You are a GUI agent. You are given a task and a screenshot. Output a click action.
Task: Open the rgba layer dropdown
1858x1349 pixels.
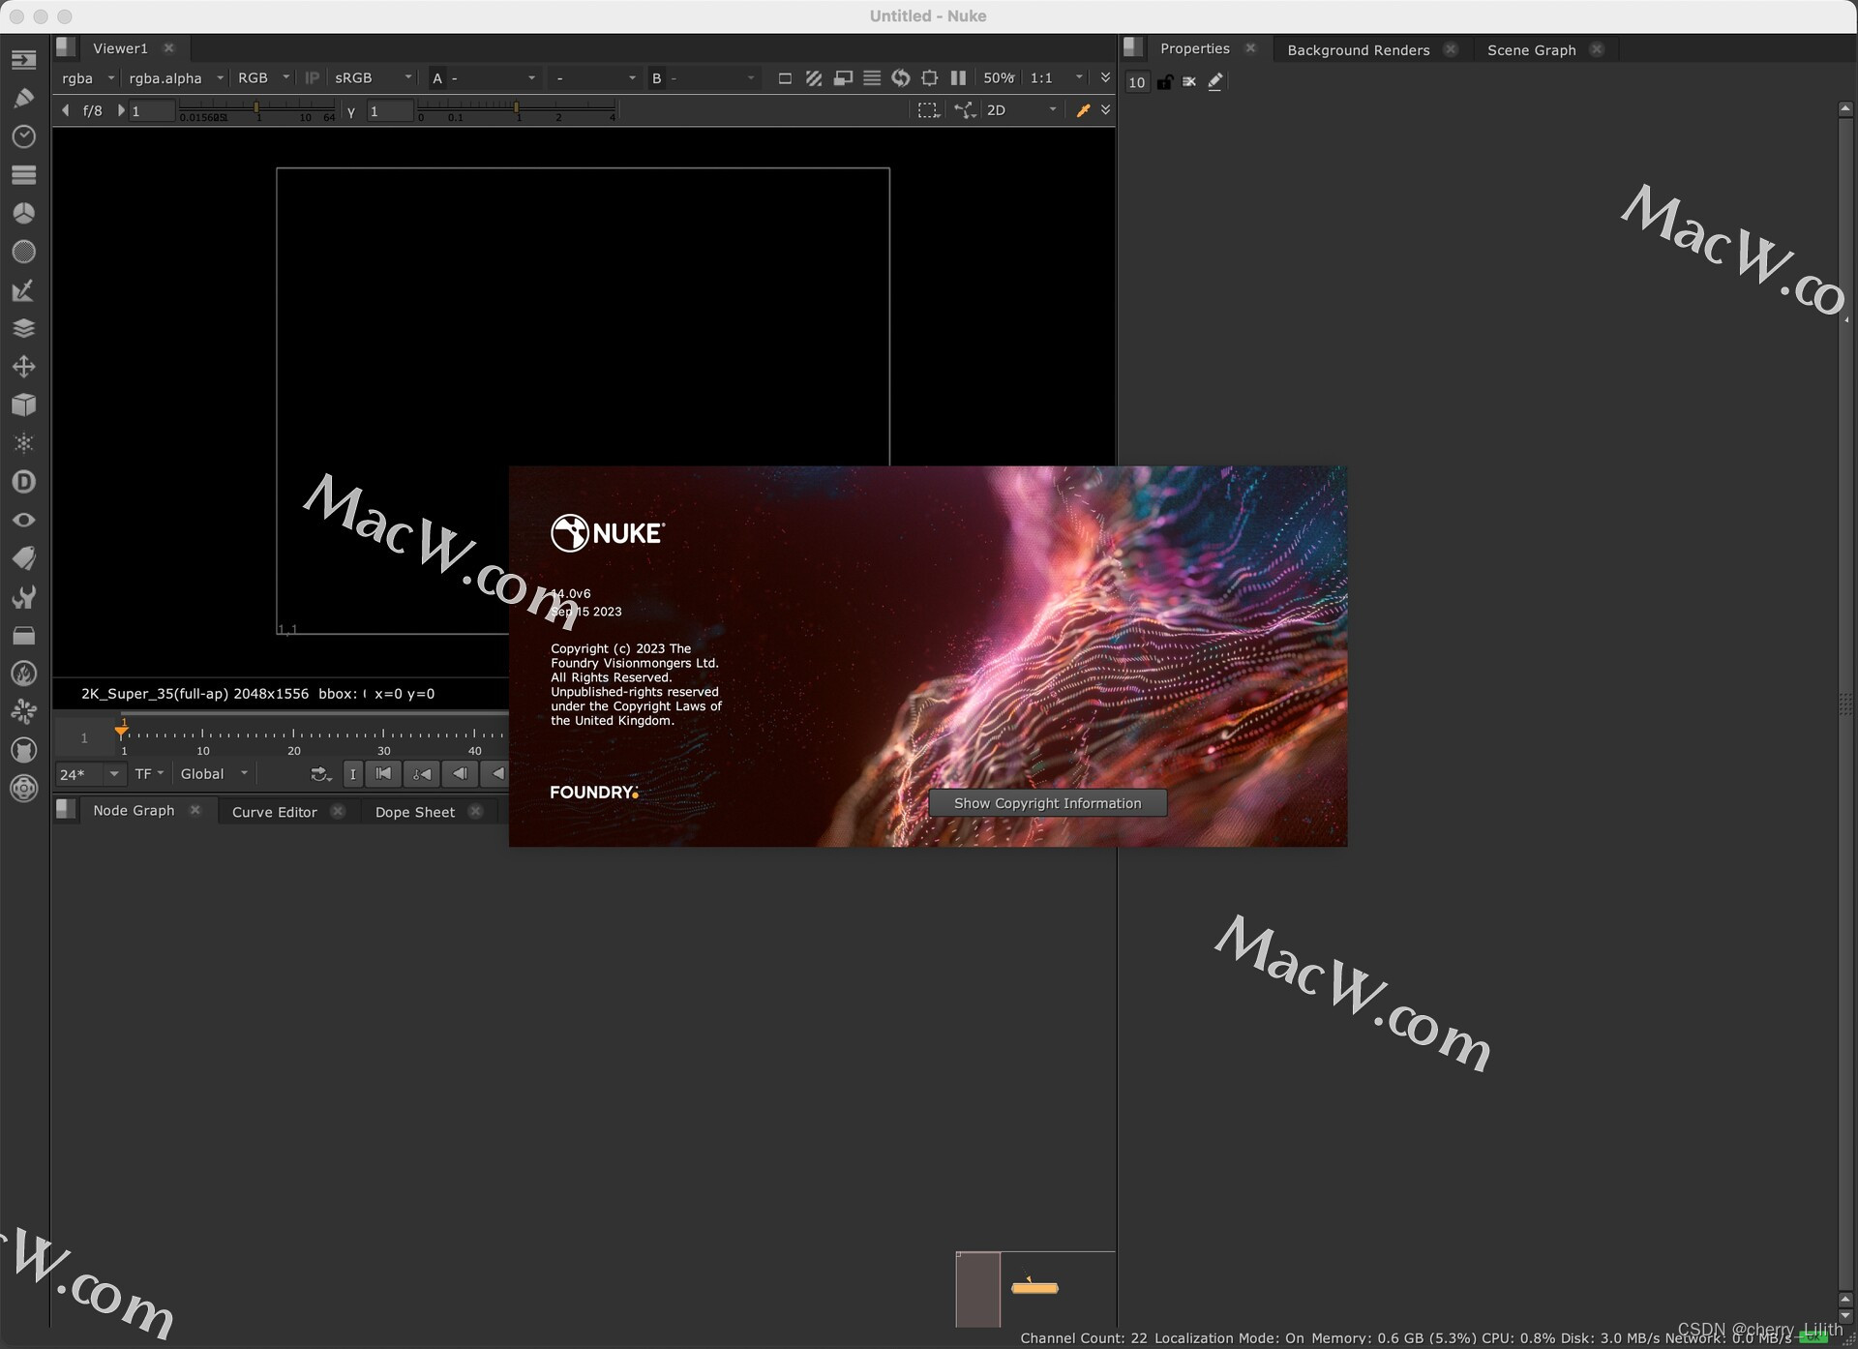[x=87, y=78]
